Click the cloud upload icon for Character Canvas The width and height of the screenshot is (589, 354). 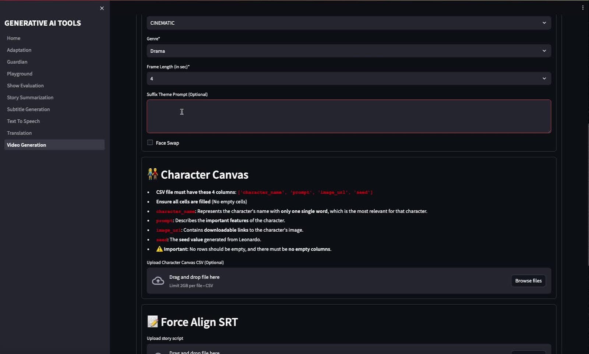tap(158, 281)
